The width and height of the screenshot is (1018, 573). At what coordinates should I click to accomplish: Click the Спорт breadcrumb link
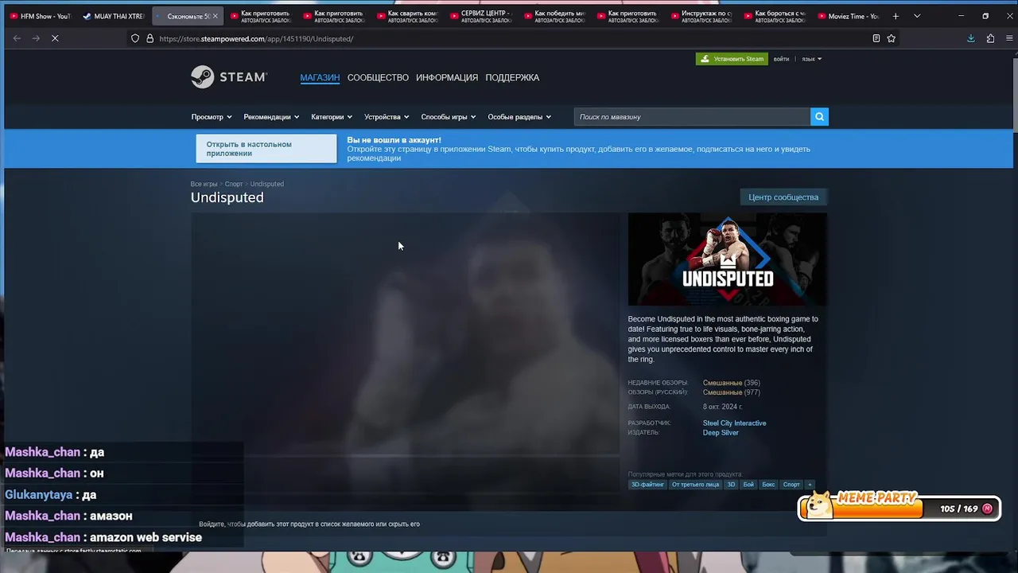(x=234, y=184)
